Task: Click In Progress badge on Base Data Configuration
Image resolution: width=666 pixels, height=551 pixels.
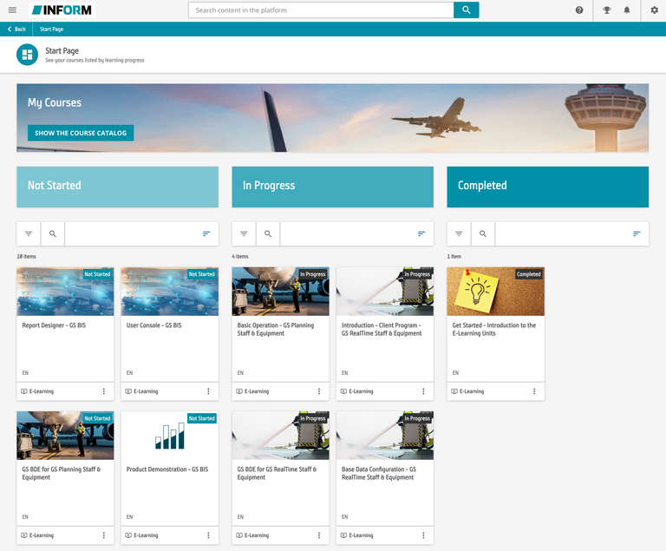Action: [x=417, y=418]
